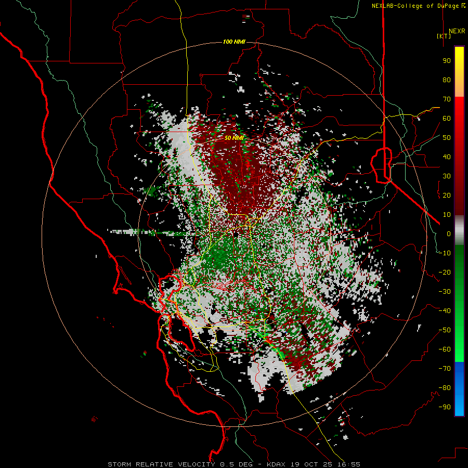Click the "0.5 DEG" elevation text
Image resolution: width=468 pixels, height=468 pixels.
[236, 464]
